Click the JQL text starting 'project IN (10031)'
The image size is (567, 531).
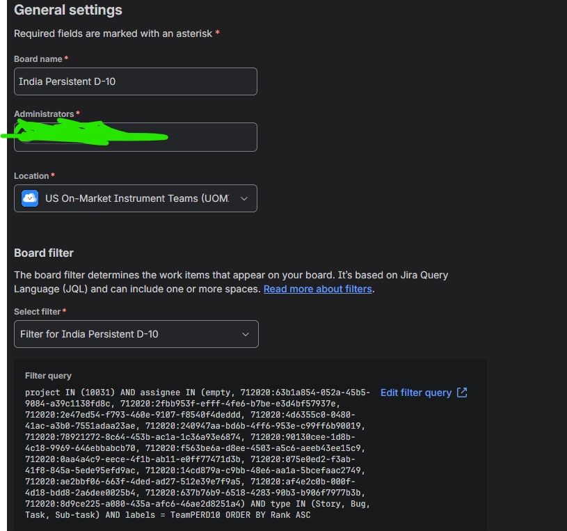pos(198,454)
